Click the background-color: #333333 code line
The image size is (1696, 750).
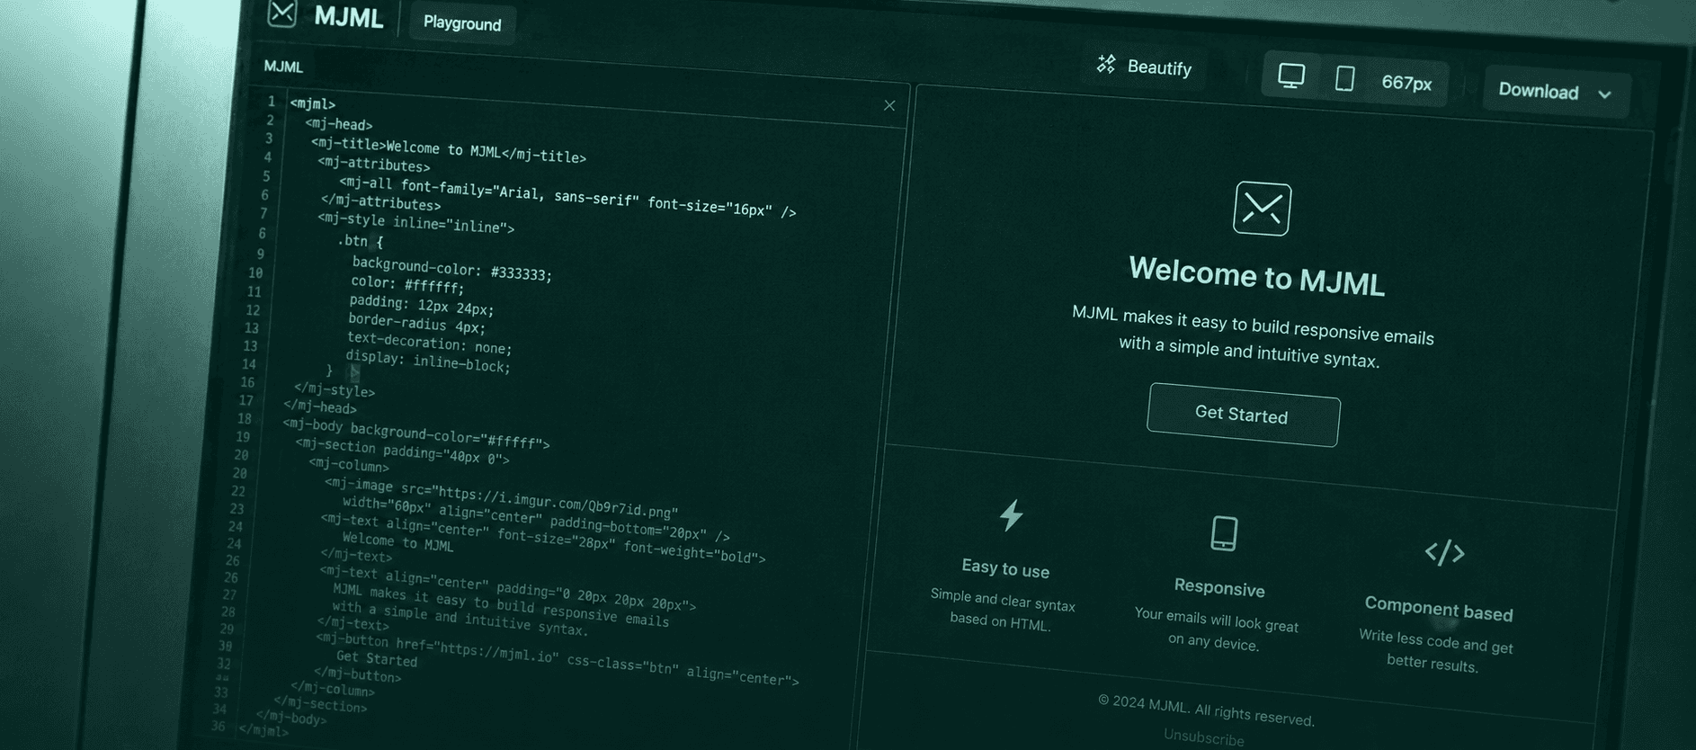point(451,268)
